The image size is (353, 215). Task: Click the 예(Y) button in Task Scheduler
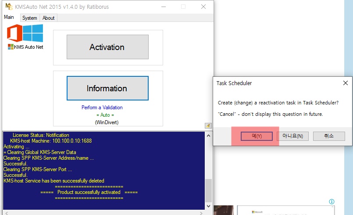coord(257,136)
